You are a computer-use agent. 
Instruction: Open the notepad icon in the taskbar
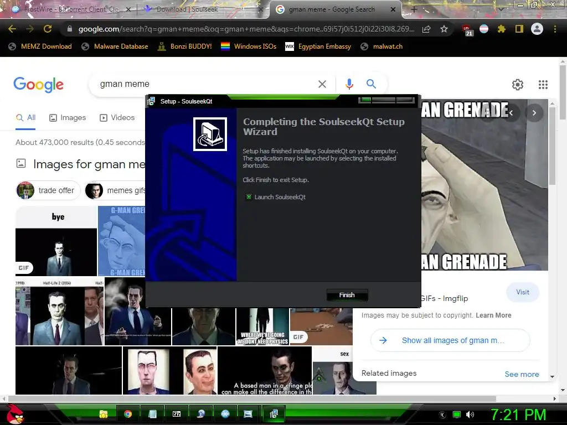pos(152,414)
